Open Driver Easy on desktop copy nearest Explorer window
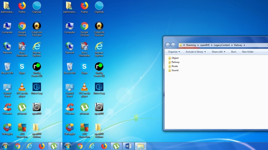268x150 pixels. [99, 89]
